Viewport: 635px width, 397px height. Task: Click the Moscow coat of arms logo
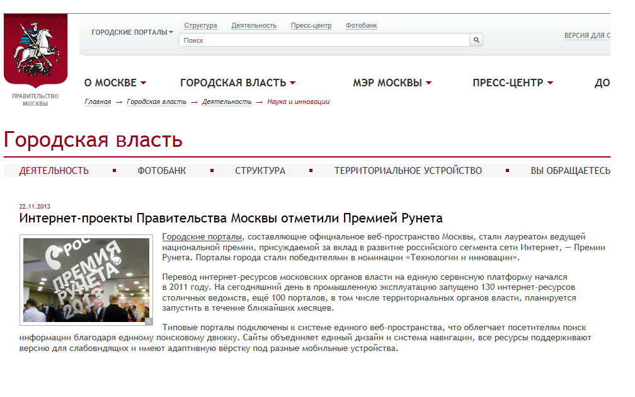point(35,50)
